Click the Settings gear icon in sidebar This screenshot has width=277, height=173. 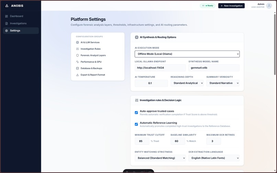click(x=7, y=31)
